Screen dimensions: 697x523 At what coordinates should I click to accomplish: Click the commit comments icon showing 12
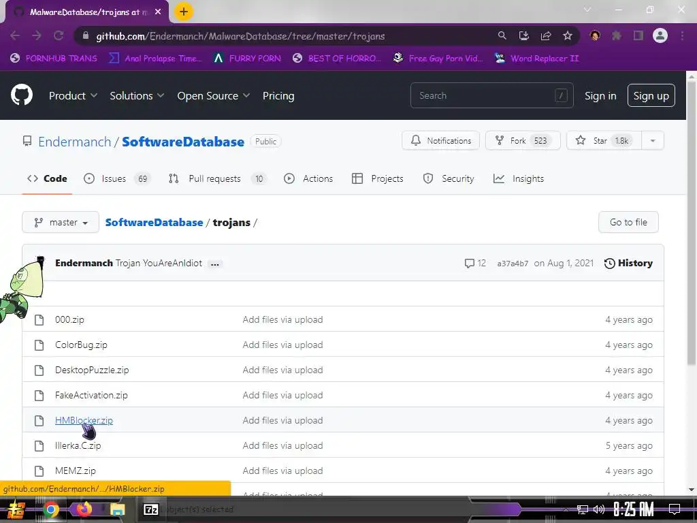pos(470,264)
